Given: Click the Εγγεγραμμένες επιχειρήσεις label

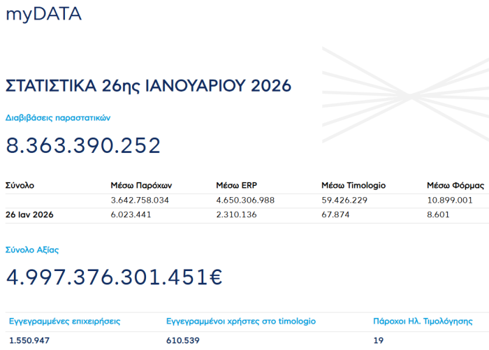Looking at the screenshot, I should pos(64,321).
